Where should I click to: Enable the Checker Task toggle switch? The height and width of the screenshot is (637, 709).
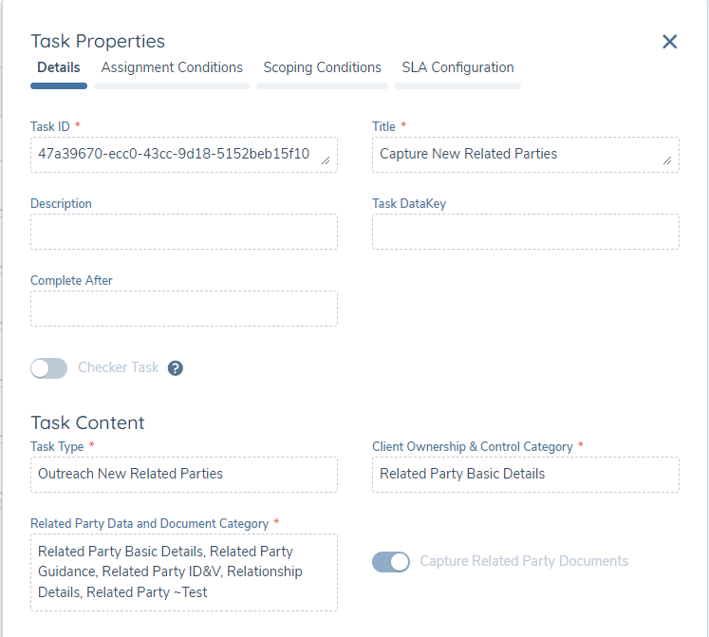point(49,368)
